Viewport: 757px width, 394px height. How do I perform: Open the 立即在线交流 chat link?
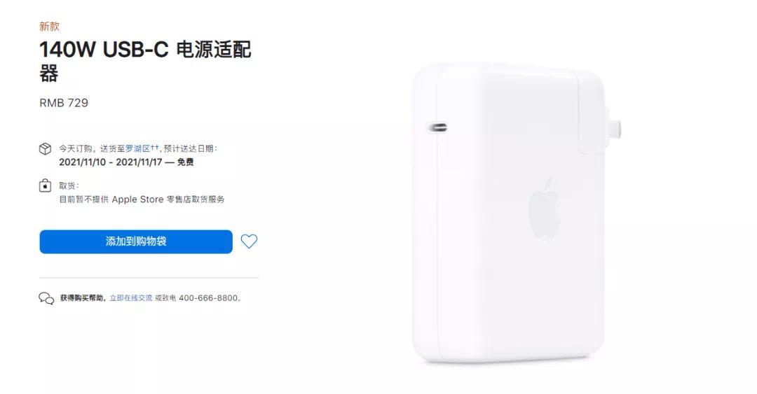[x=131, y=298]
